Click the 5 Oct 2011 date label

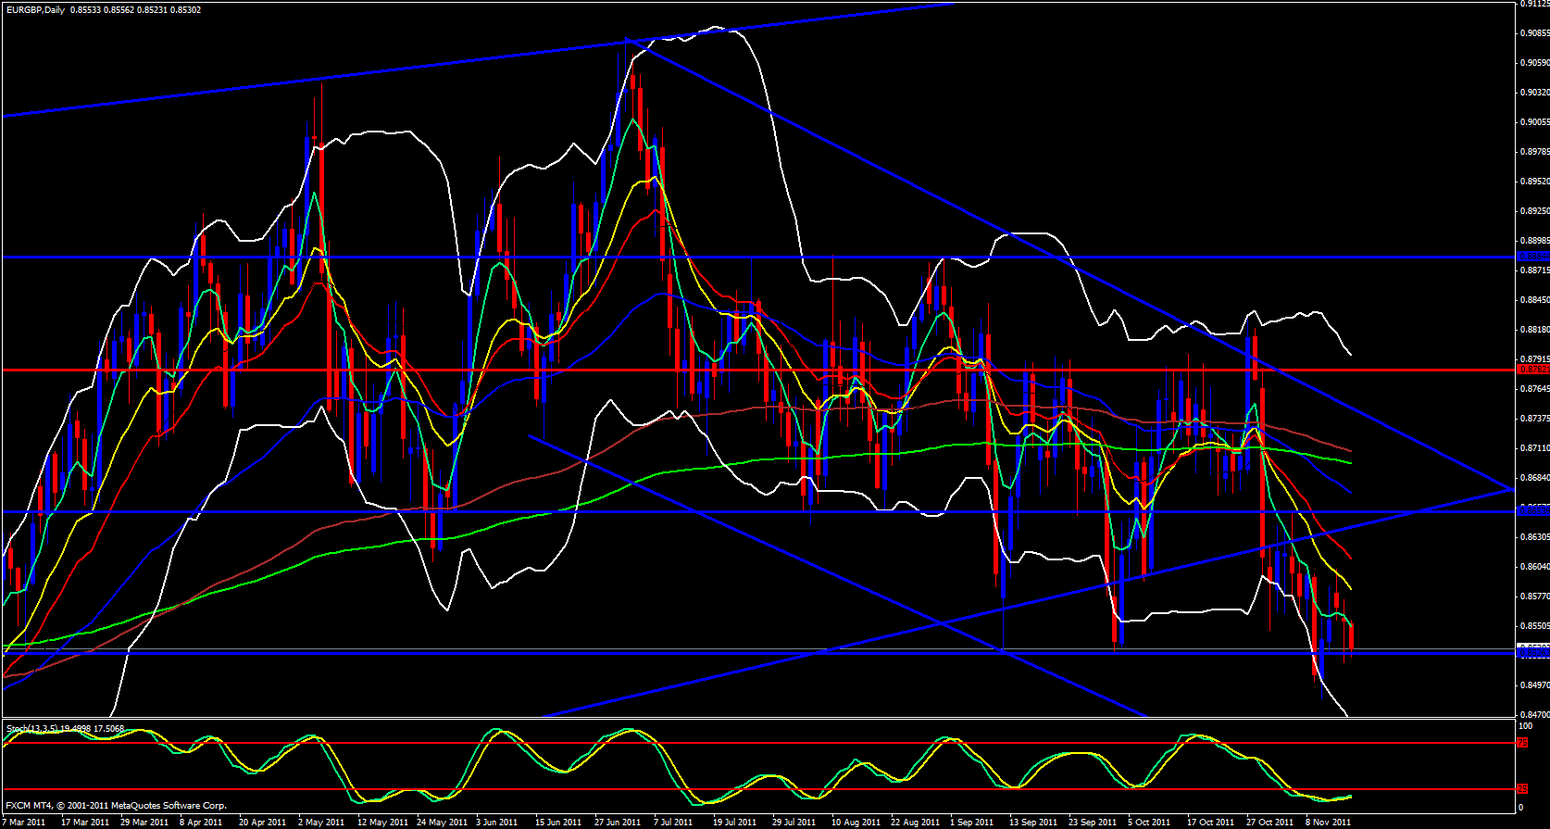(x=1149, y=822)
